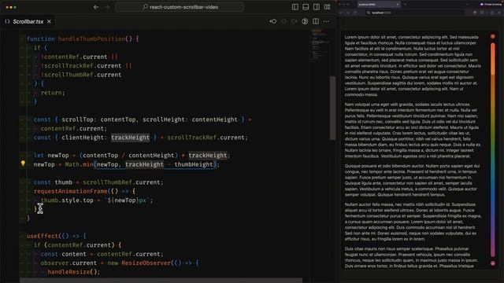The image size is (504, 283).
Task: Click thumbHeight in Math.min call
Action: point(194,164)
